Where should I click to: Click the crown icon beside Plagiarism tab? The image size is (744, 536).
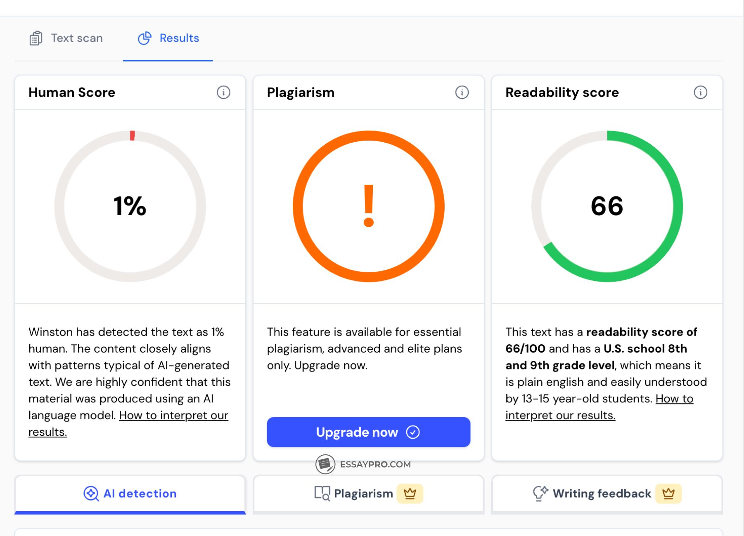410,494
